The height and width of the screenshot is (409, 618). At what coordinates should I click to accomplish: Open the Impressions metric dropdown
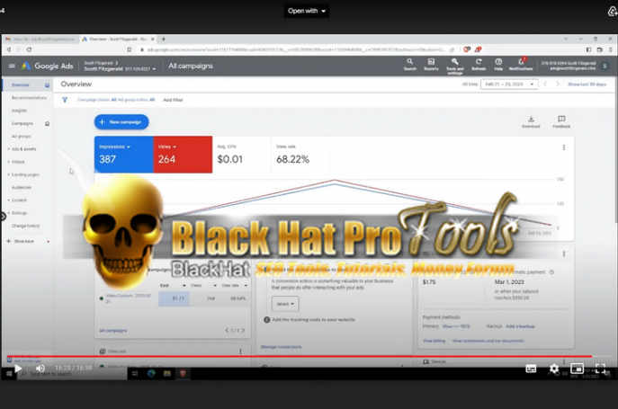pyautogui.click(x=114, y=147)
